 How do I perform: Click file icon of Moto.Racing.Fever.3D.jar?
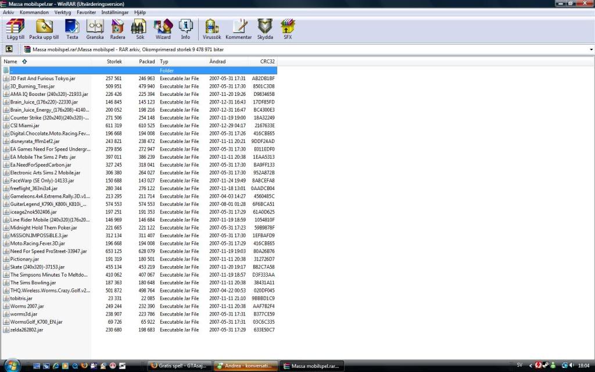[6, 244]
